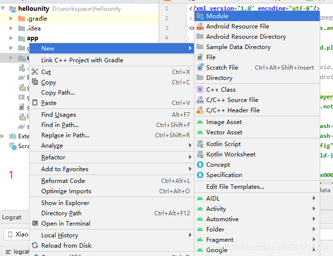Screen dimensions: 333x256
Task: Open the Logcat tool window tab
Action: pyautogui.click(x=12, y=217)
